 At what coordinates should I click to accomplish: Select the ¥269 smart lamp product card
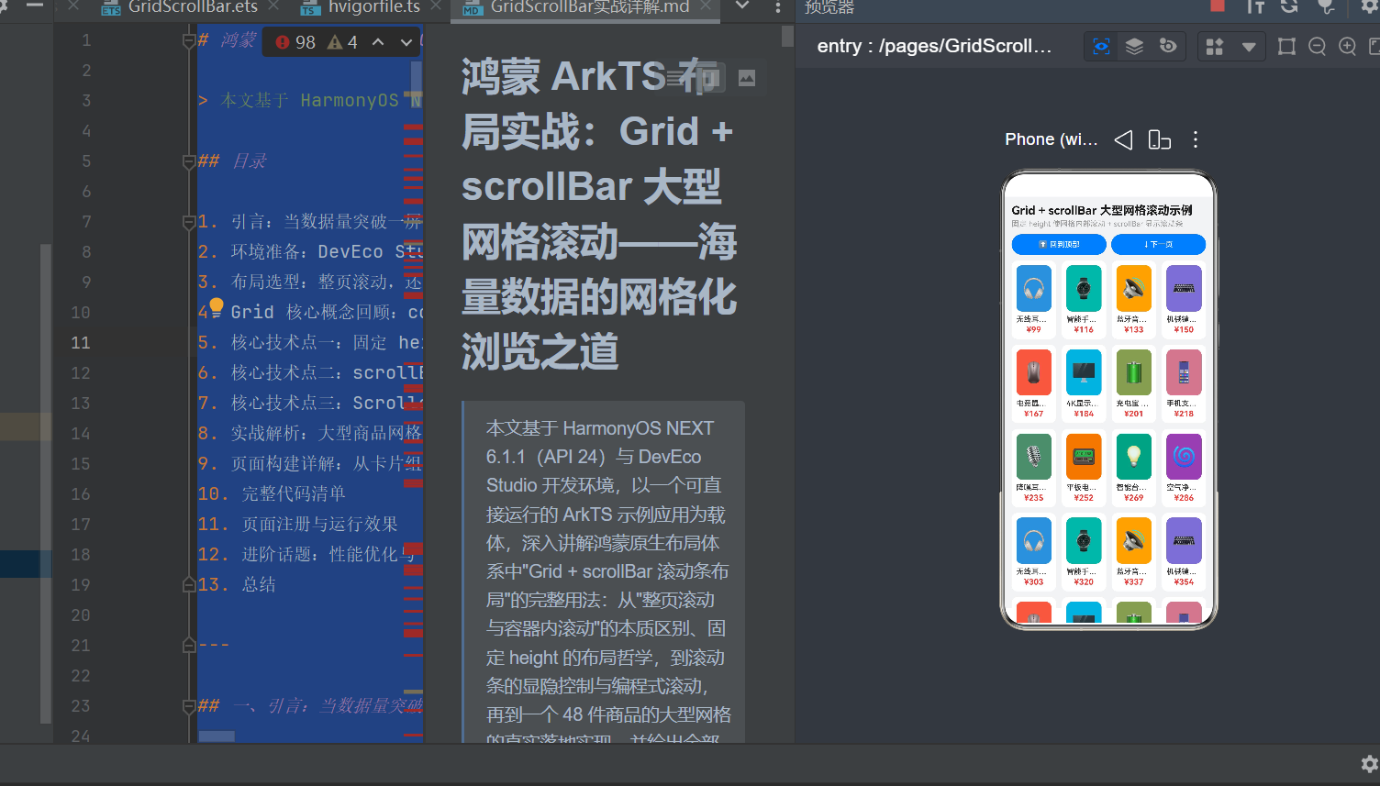pyautogui.click(x=1134, y=468)
